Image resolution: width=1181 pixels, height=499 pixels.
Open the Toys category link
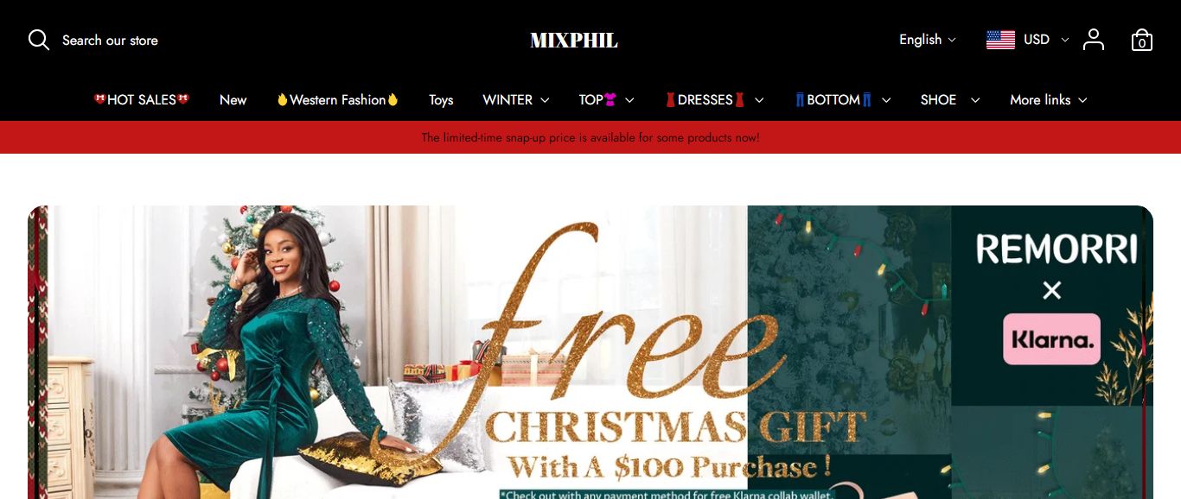[441, 100]
